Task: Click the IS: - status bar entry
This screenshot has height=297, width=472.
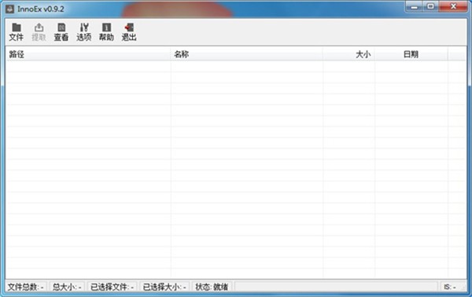Action: pos(450,287)
